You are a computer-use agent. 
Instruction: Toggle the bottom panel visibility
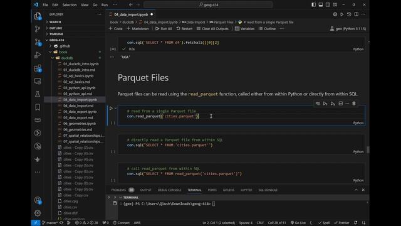coord(321,4)
